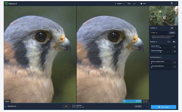Toggle the Brighten preview option

point(118,4)
